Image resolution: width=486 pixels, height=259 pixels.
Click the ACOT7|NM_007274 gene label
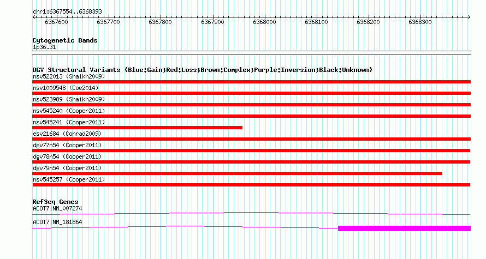point(57,208)
